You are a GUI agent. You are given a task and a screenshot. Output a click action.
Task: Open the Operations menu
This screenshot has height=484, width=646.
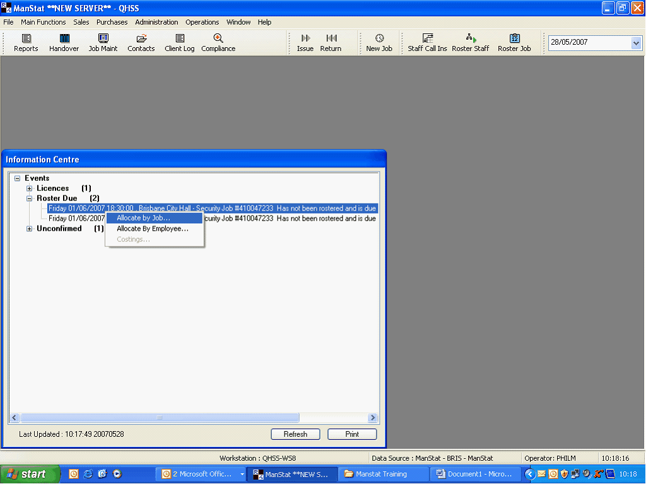pyautogui.click(x=202, y=22)
